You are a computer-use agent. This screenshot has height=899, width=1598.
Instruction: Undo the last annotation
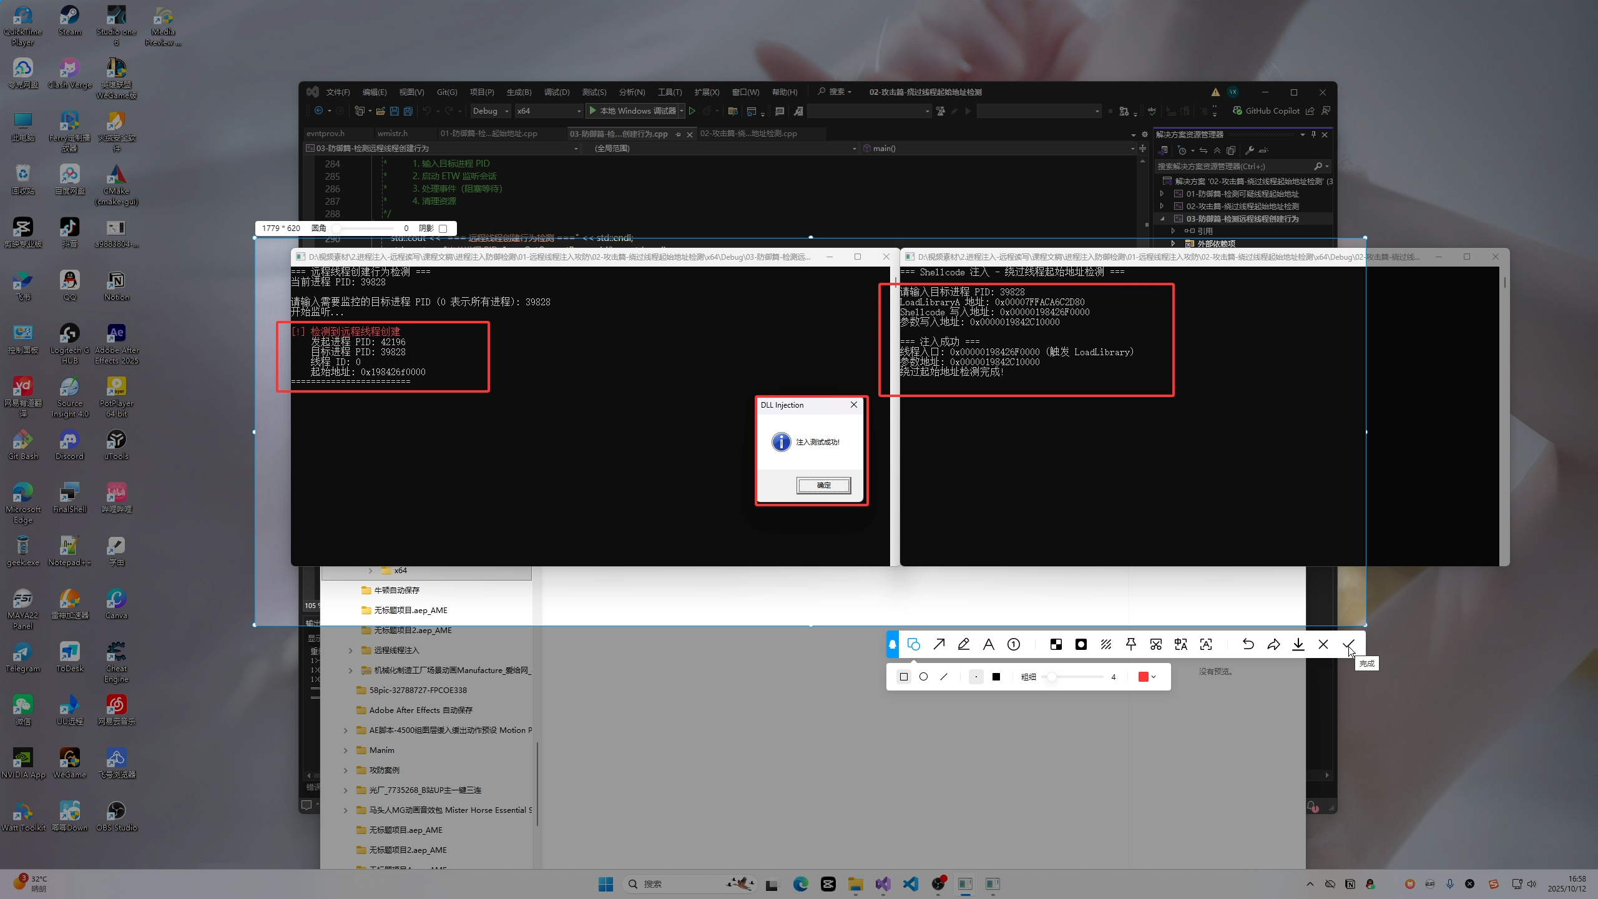pos(1248,644)
